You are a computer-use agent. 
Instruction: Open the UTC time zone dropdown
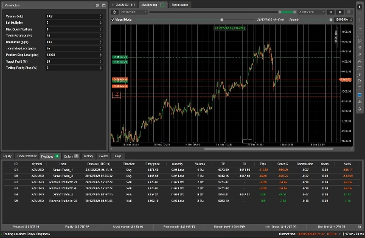pyautogui.click(x=333, y=234)
